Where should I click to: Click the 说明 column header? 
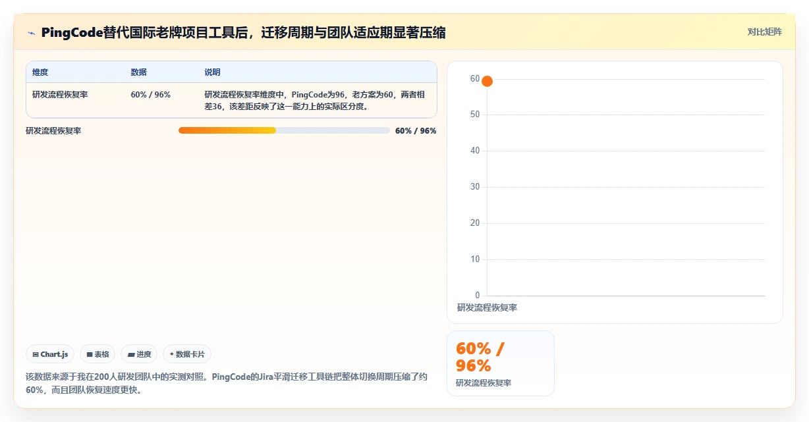pos(212,72)
